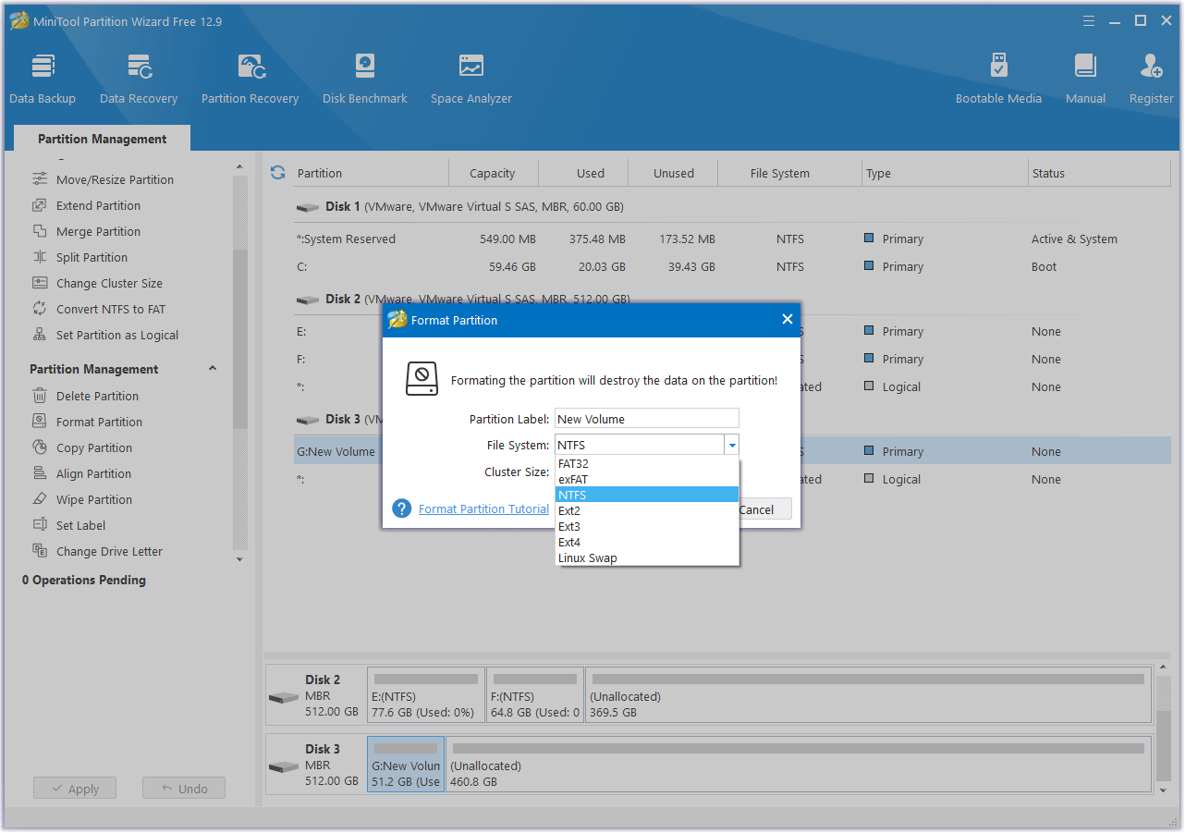Select Disk 3 MBR label in disk map
Image resolution: width=1185 pixels, height=833 pixels.
click(x=316, y=765)
